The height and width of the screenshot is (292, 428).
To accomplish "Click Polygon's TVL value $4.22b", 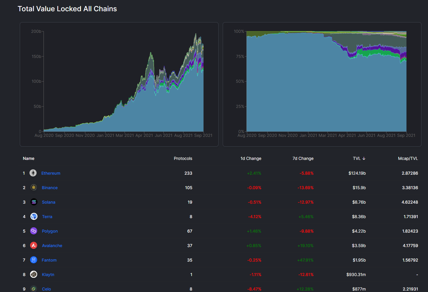I will (359, 231).
